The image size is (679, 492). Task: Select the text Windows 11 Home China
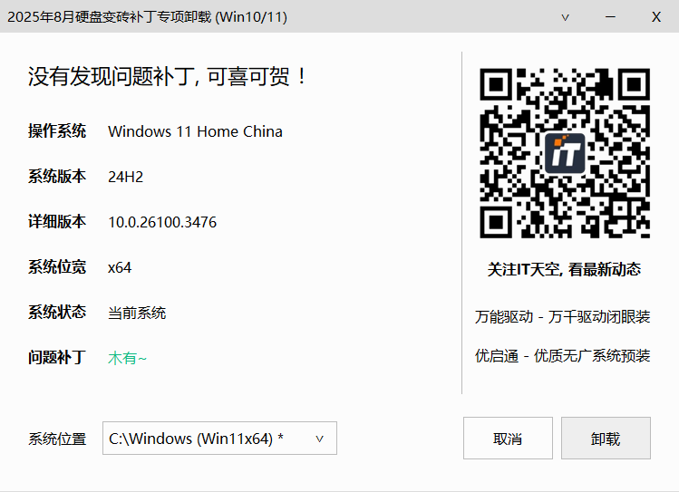tap(195, 131)
